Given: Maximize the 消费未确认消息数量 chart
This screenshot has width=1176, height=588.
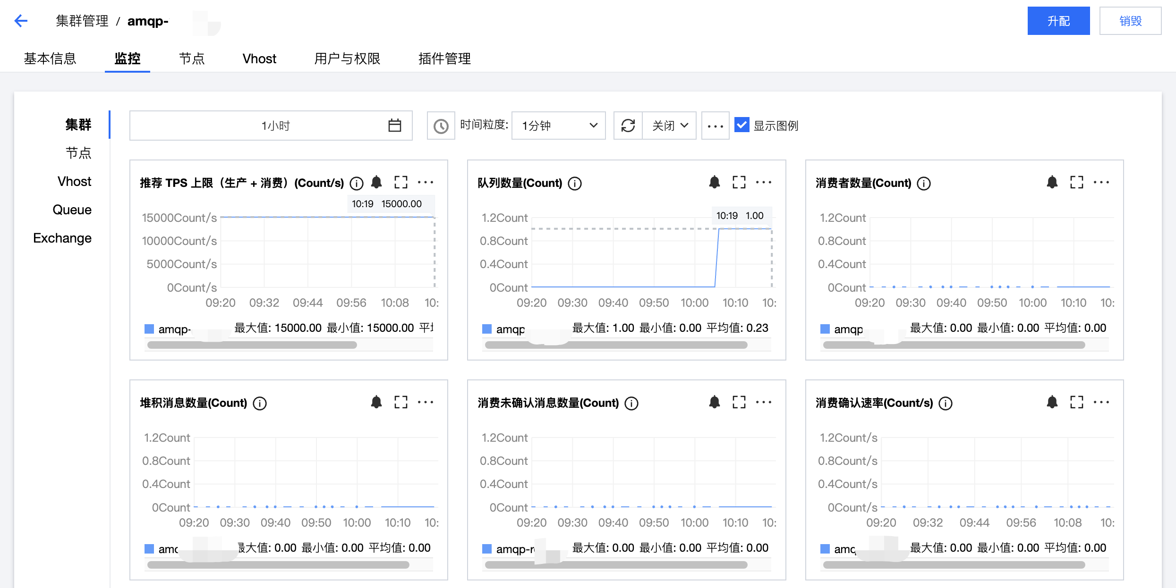Looking at the screenshot, I should 739,402.
